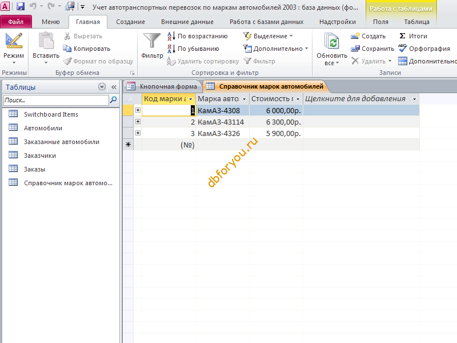Click the Save icon in quick access toolbar
Viewport: 457px width, 343px height.
click(20, 6)
